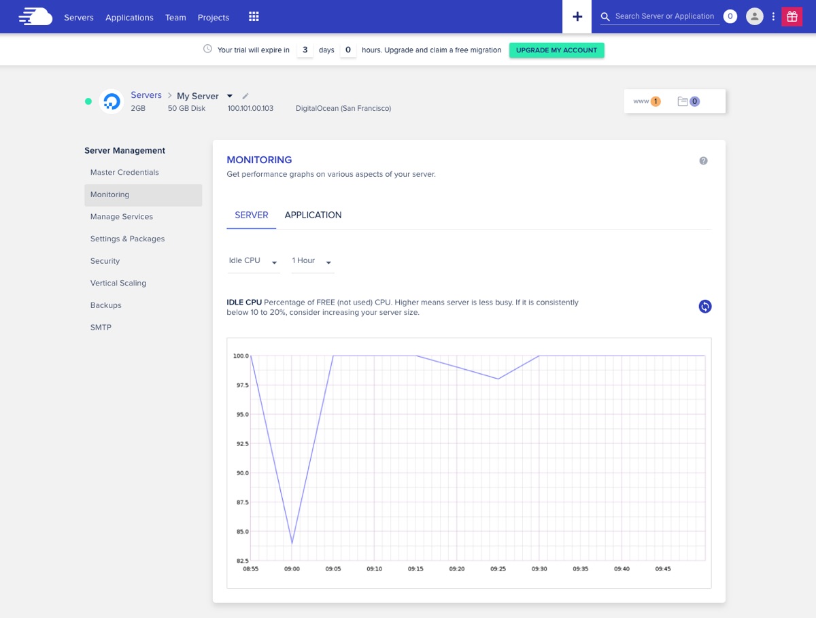Open the three-dot more menu

tap(773, 17)
